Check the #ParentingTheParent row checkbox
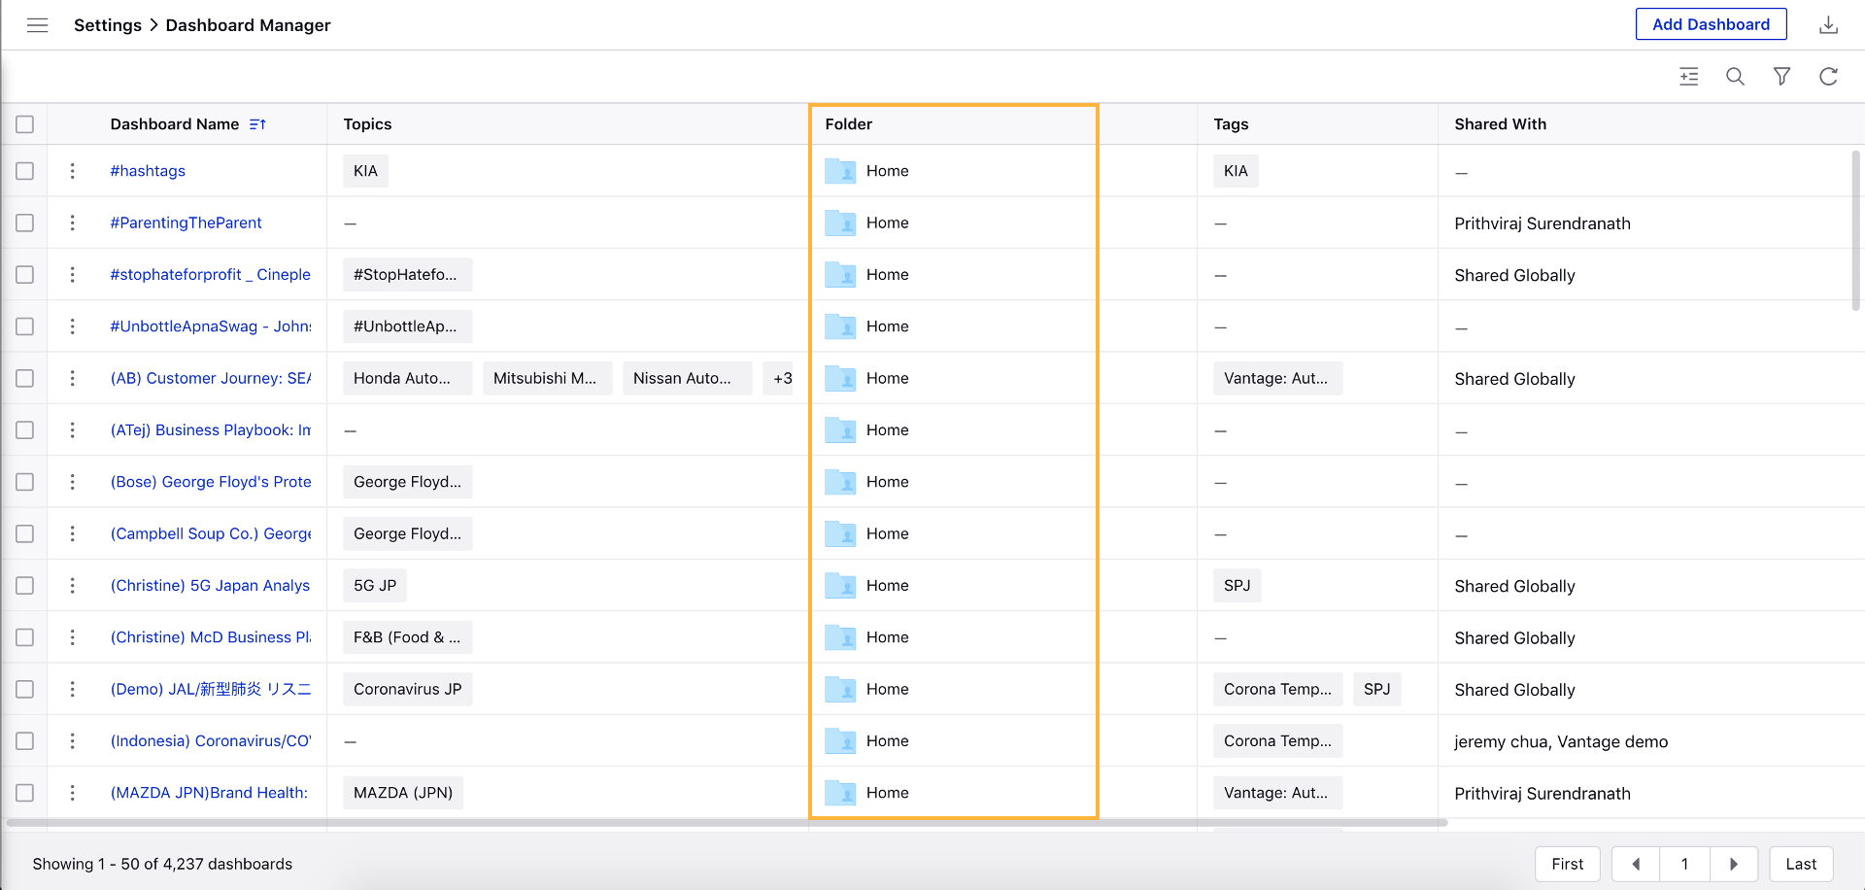 tap(25, 222)
